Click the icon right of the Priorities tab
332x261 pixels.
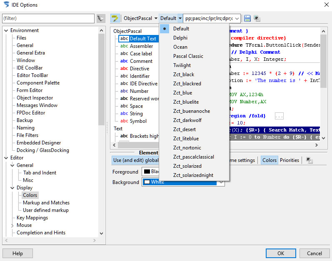310,160
